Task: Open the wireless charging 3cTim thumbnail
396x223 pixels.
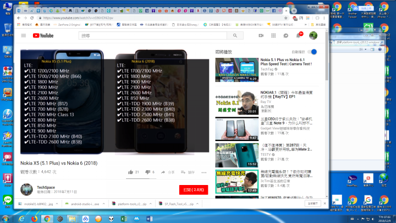Action: [237, 182]
